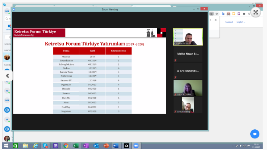This screenshot has width=267, height=150.
Task: Select the Satış Ofisi participant video
Action: [188, 105]
